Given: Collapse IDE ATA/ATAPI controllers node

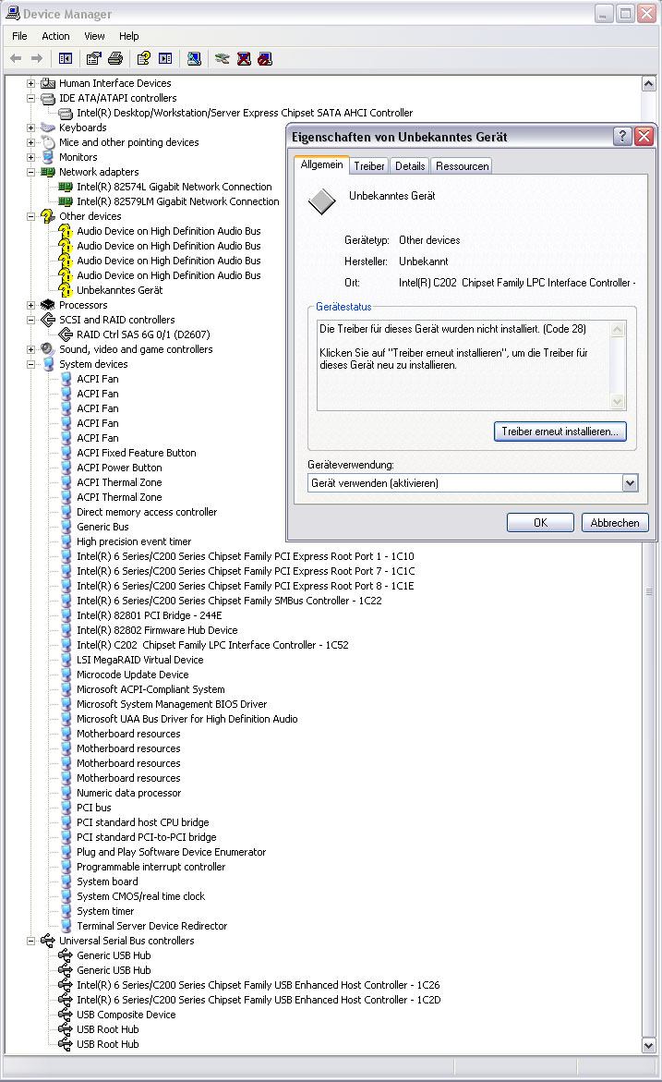Looking at the screenshot, I should pyautogui.click(x=30, y=98).
